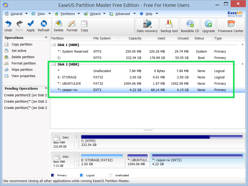Open the Advanced menu
This screenshot has width=248, height=186.
coord(123,14)
